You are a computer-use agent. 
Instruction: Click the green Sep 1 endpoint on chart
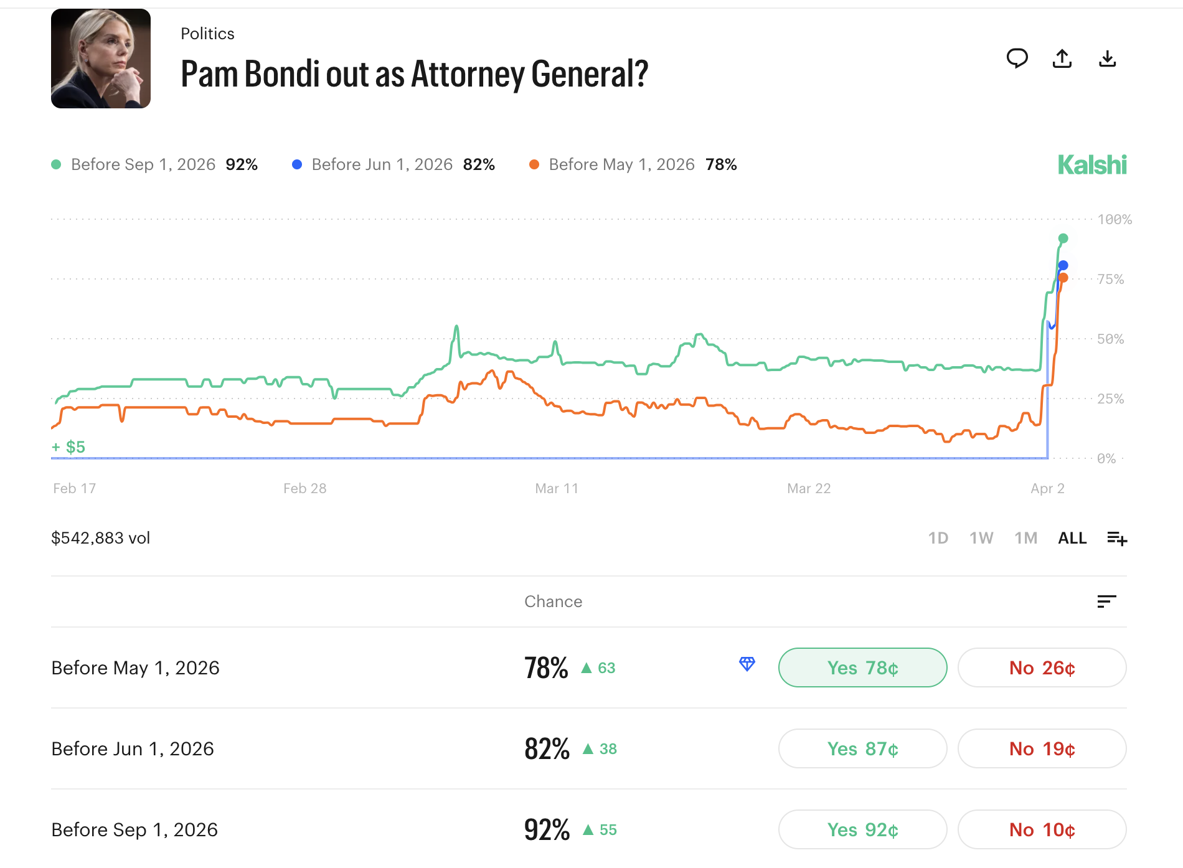pyautogui.click(x=1063, y=238)
